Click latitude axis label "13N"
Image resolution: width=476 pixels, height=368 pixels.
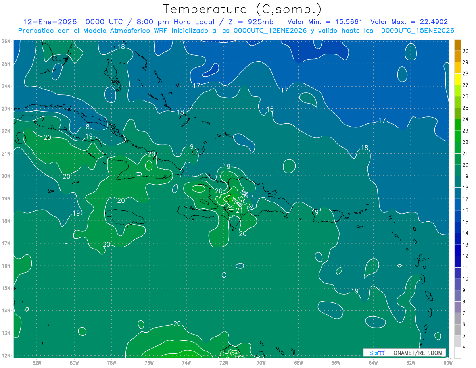[x=6, y=333]
